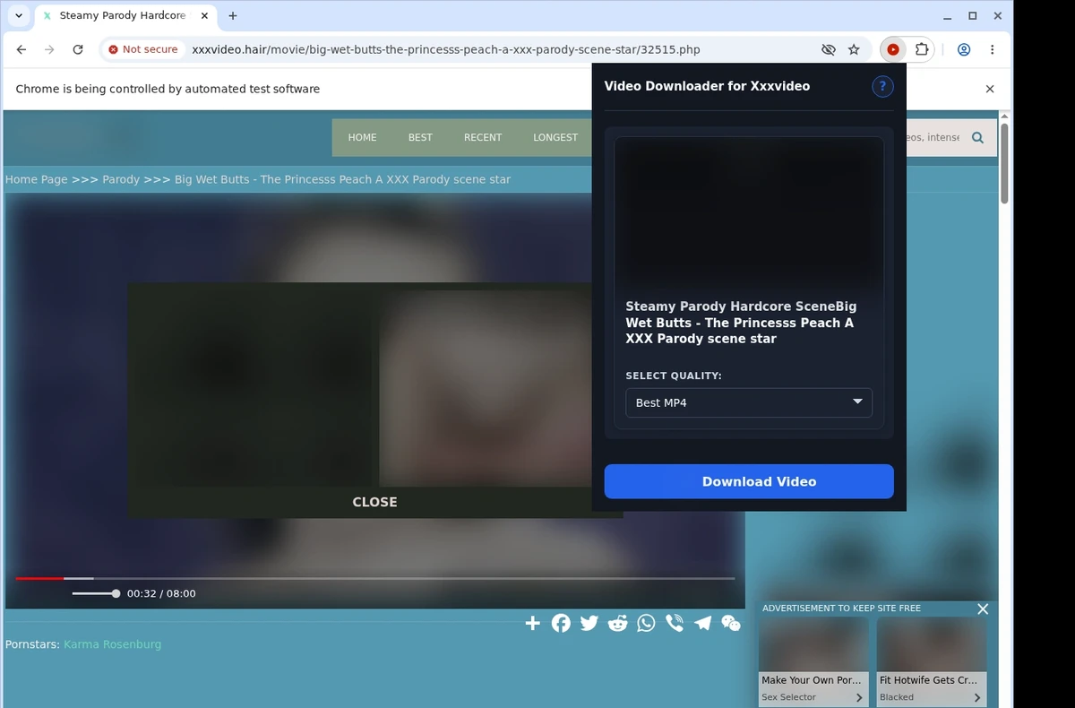Click the crossed-out eye icon in address bar
The width and height of the screenshot is (1075, 708).
(828, 50)
